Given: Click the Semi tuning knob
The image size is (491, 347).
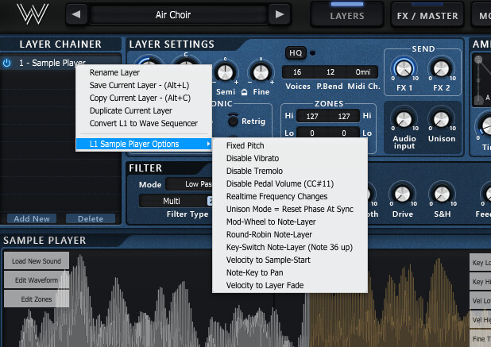Looking at the screenshot, I should (225, 72).
